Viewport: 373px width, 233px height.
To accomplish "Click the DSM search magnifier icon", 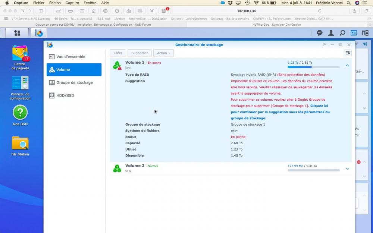I will coord(342,33).
